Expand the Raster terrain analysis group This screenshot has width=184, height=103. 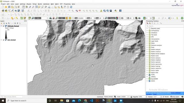[147, 54]
